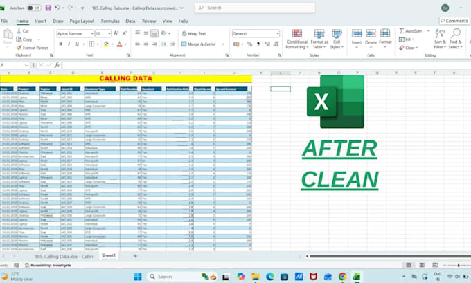Open the Draw ribbon tab
471x283 pixels.
[58, 21]
